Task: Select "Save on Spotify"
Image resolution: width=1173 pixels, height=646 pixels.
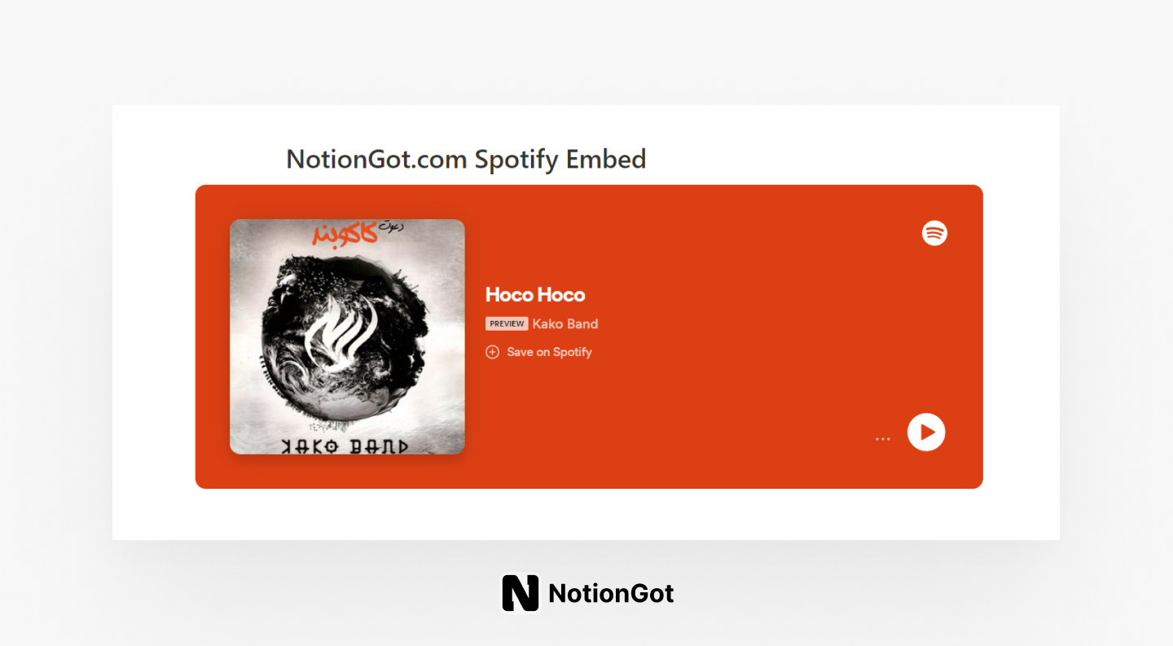Action: click(548, 352)
